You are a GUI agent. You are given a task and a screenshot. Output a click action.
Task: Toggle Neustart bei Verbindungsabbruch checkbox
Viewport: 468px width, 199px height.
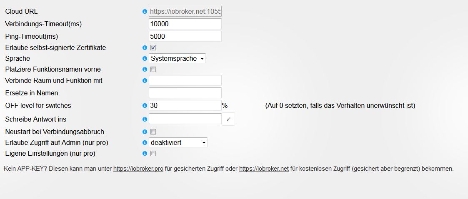coord(153,132)
